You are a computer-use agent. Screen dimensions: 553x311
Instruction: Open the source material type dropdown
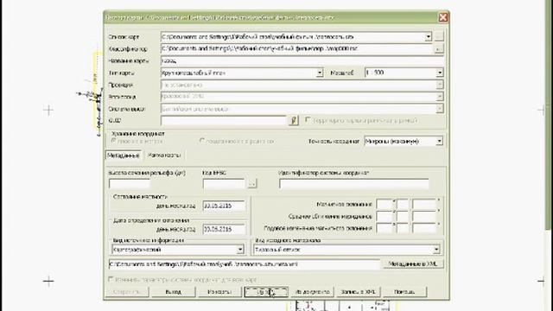[x=436, y=250]
